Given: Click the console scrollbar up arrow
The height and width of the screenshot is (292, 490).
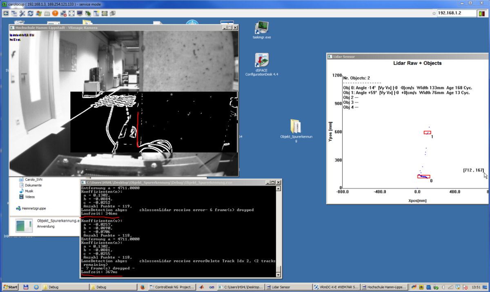Looking at the screenshot, I should pyautogui.click(x=278, y=189).
